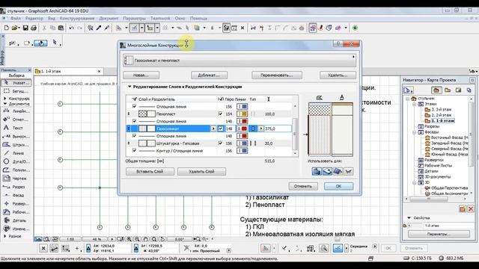
Task: Select the Section (Разрез) tool in Toolbox
Action: coord(16,187)
